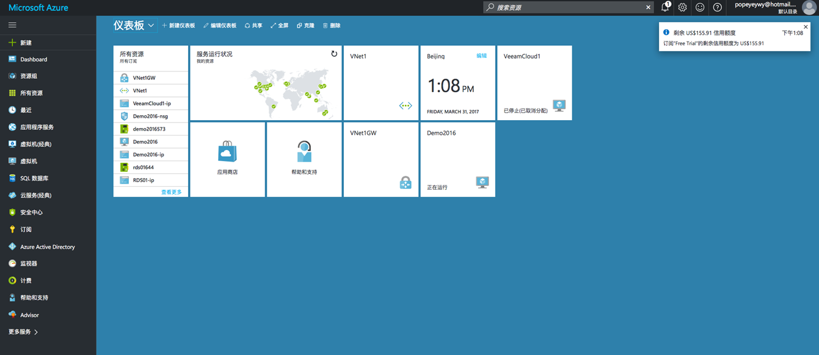The image size is (819, 355).
Task: Open the VeeamCloud1 VM tile
Action: tap(534, 83)
